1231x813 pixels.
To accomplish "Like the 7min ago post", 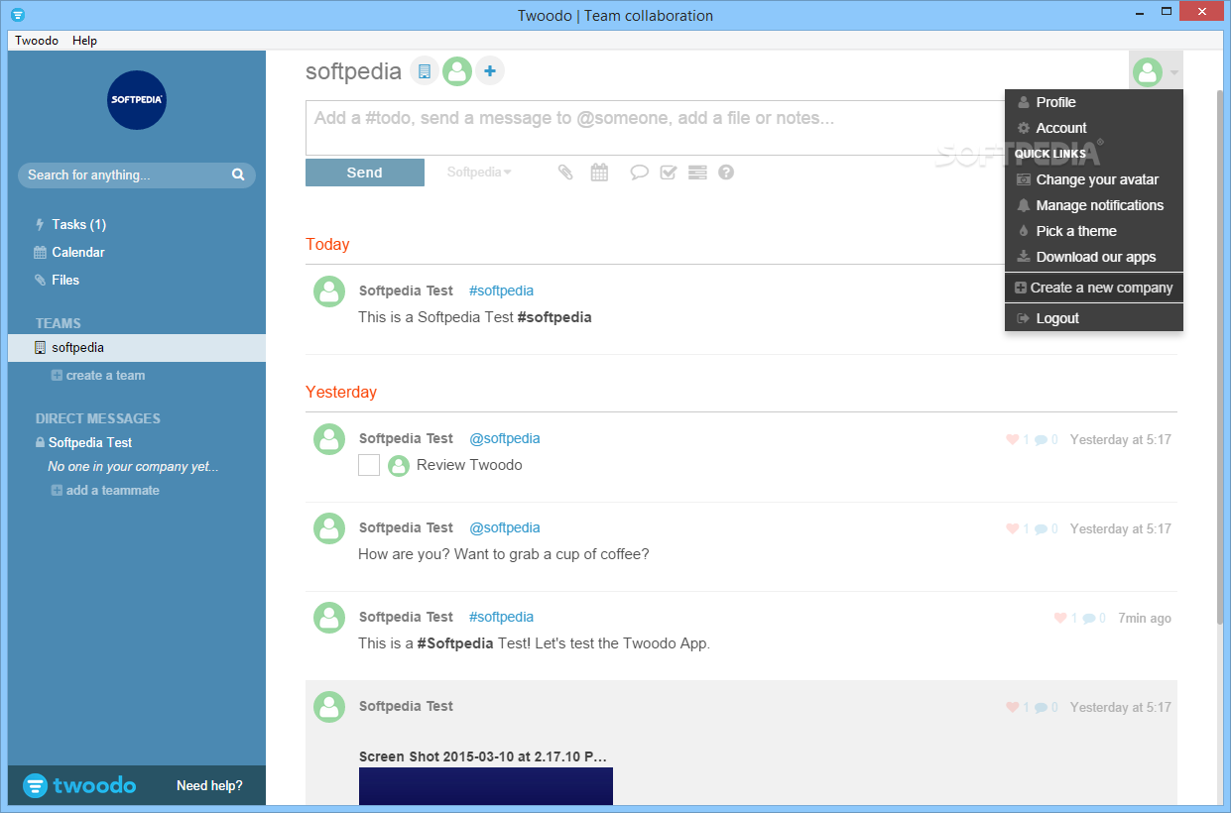I will (x=1060, y=618).
